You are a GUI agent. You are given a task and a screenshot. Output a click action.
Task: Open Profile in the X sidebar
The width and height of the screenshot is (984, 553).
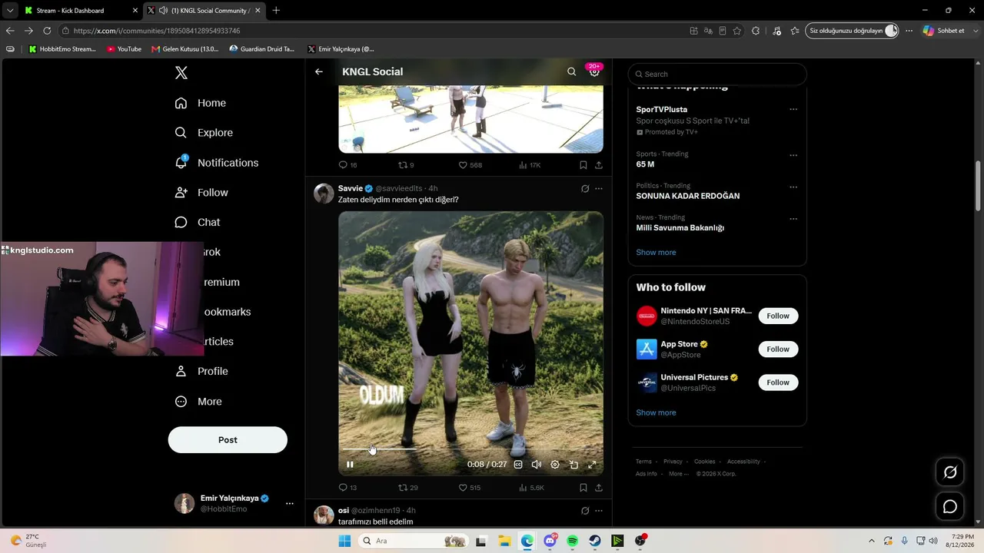pos(201,372)
